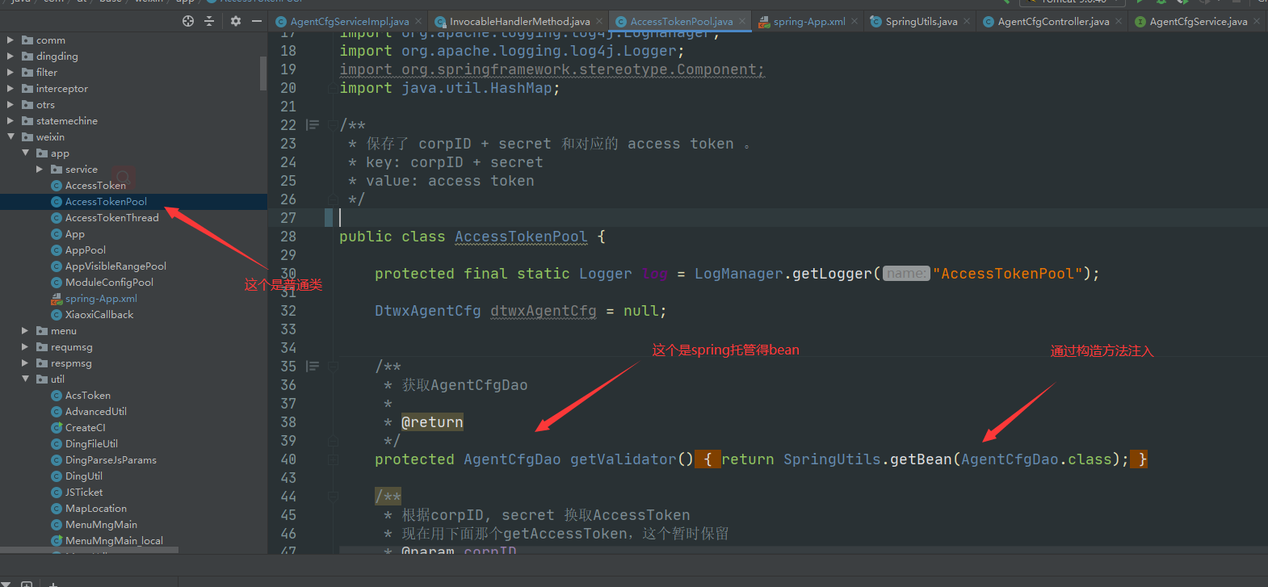Click the collapse all icon in project panel
Screen dimensions: 1268x587
pyautogui.click(x=209, y=21)
